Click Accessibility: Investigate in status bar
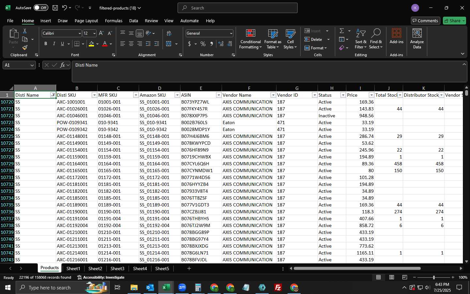Viewport: 470px width, 294px height. (101, 277)
